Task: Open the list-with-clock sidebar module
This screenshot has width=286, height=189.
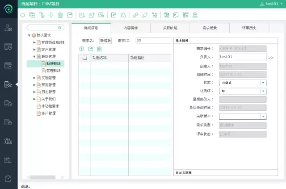Action: click(x=8, y=47)
